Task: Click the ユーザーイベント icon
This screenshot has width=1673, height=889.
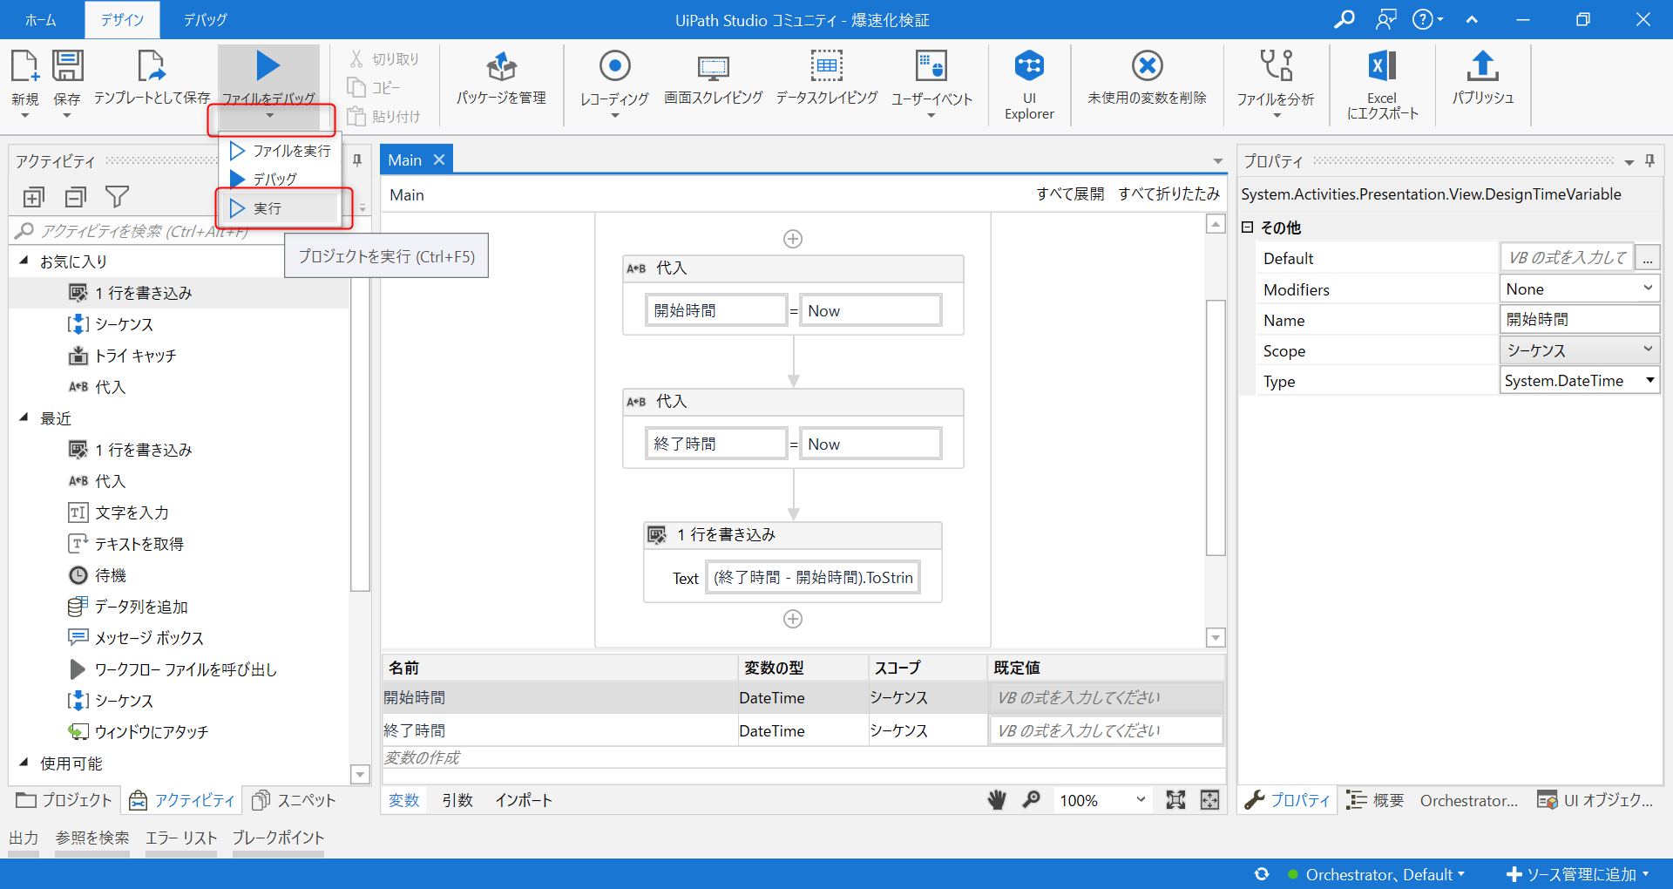Action: tap(931, 66)
